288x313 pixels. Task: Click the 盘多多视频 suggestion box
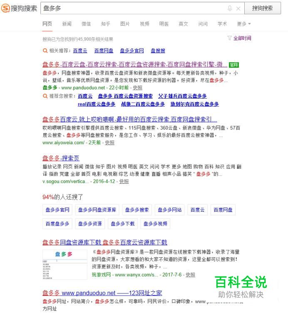pyautogui.click(x=156, y=224)
